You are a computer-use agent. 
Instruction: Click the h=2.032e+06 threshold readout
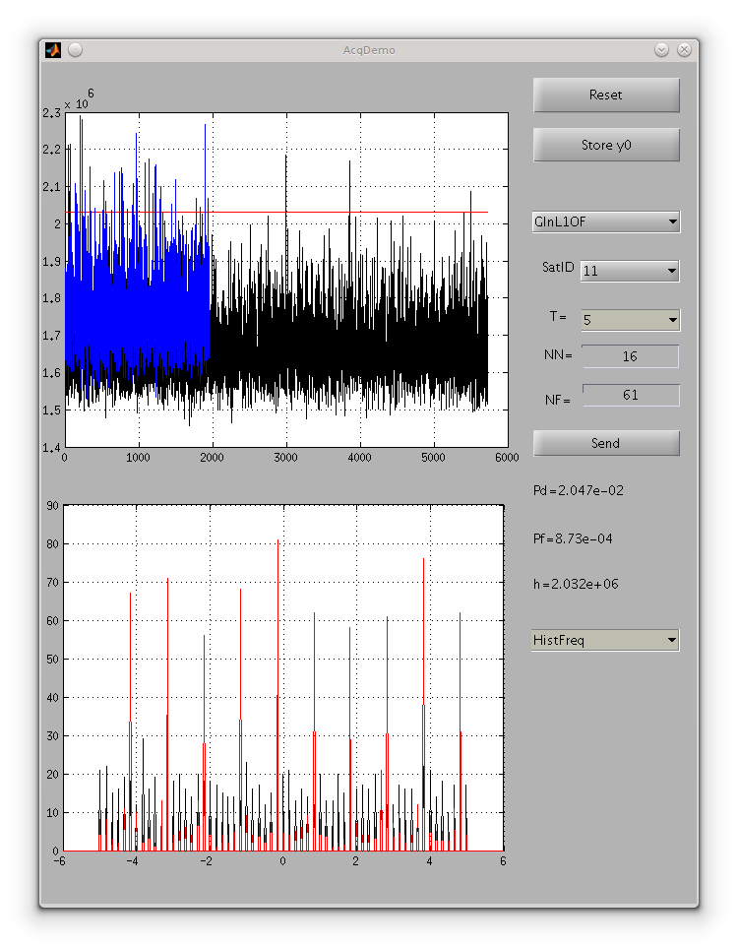(575, 584)
